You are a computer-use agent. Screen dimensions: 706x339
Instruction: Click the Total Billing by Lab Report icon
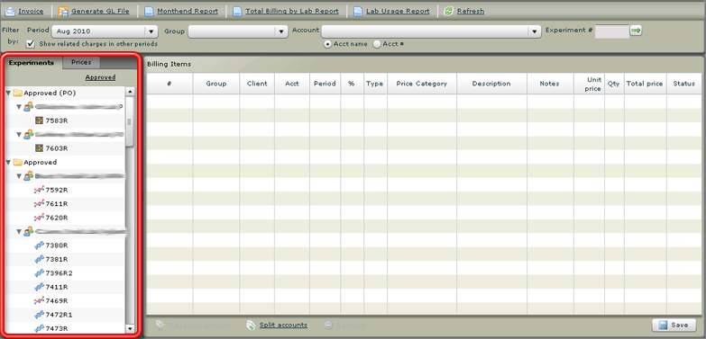click(x=237, y=11)
